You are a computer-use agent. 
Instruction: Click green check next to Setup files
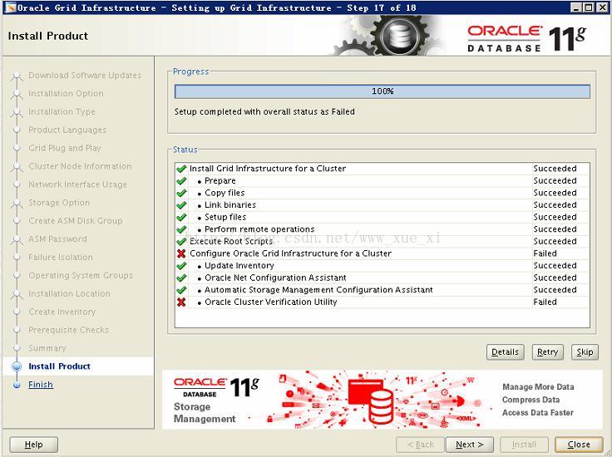(x=181, y=217)
